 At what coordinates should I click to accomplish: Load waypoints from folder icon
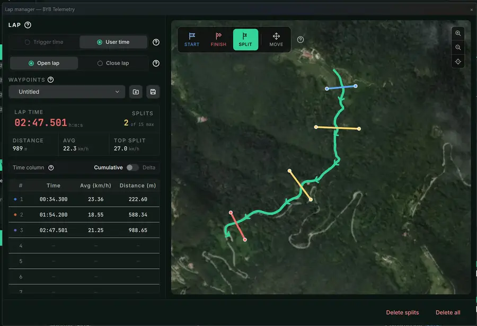point(136,92)
